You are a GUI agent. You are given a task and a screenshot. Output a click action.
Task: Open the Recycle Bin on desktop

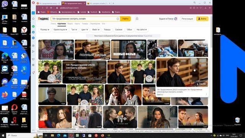pos(237,121)
